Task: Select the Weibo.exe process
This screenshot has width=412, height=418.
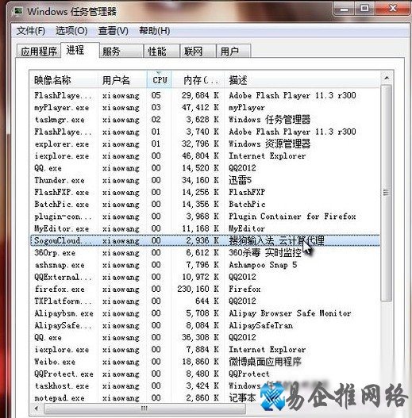Action: tap(205, 362)
